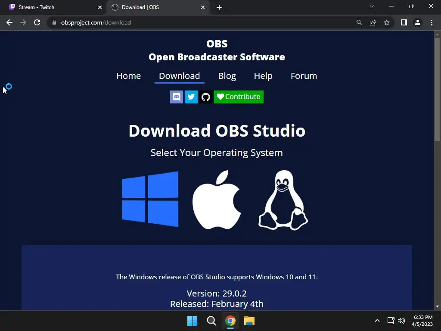
Task: Expand the tab search dropdown arrow
Action: 372,6
